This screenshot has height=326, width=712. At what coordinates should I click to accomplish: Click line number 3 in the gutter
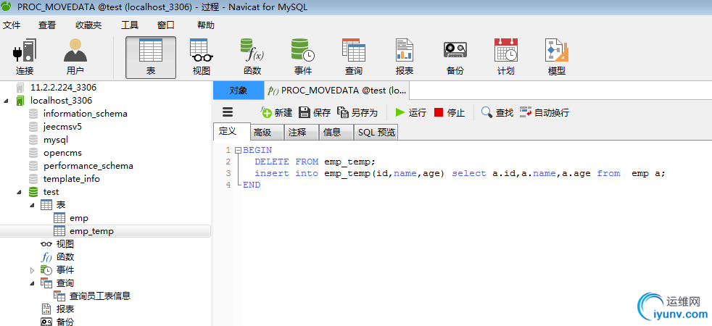pos(228,173)
